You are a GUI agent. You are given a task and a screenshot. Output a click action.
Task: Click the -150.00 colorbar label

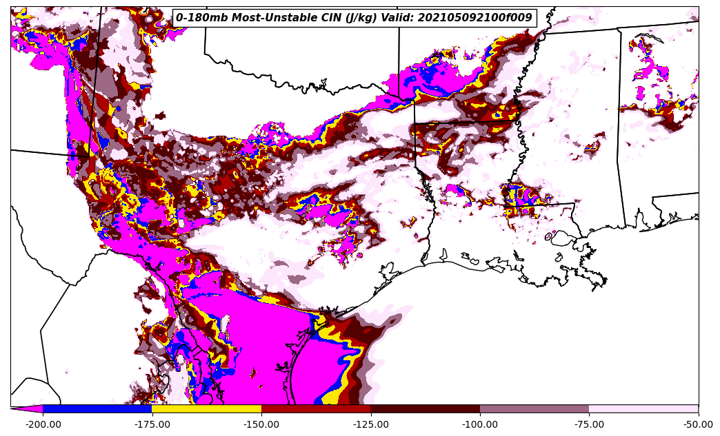(261, 424)
